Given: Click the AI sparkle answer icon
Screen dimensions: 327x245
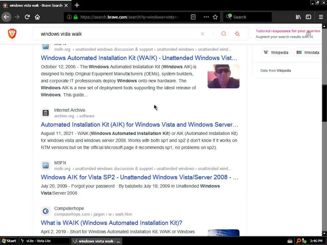Looking at the screenshot, I should tap(237, 34).
